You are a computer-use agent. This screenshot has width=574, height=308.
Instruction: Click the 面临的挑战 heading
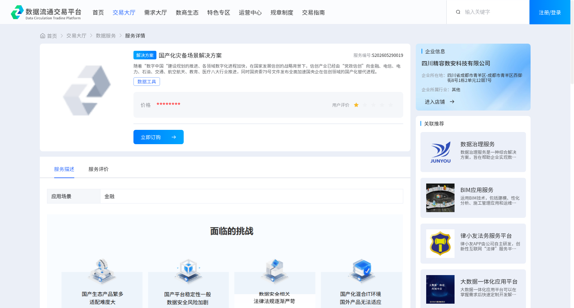(232, 231)
